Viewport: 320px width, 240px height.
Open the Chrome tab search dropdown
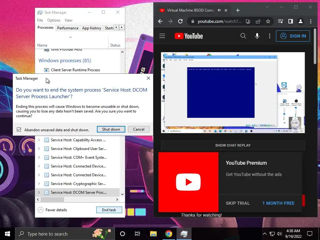(x=267, y=7)
